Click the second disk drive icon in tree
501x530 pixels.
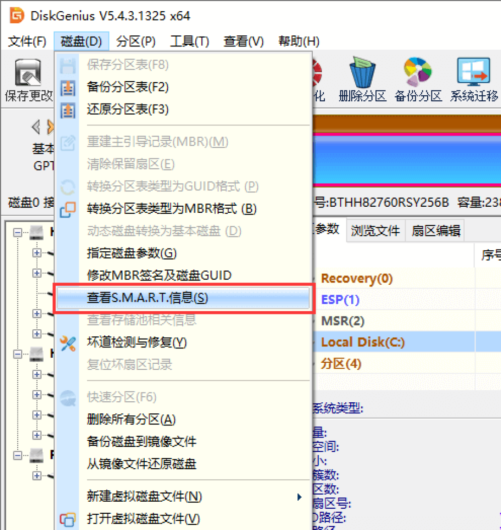coord(37,354)
